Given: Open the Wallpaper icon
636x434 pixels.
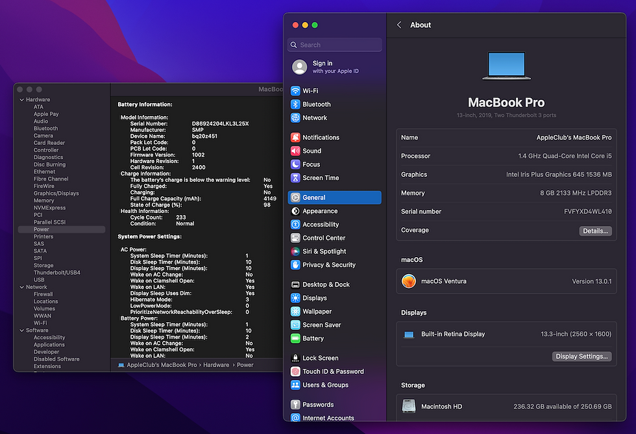Looking at the screenshot, I should (295, 311).
